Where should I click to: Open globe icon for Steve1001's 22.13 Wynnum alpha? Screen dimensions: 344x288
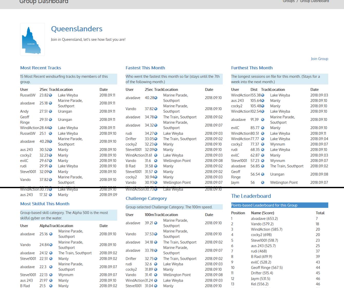point(51,275)
